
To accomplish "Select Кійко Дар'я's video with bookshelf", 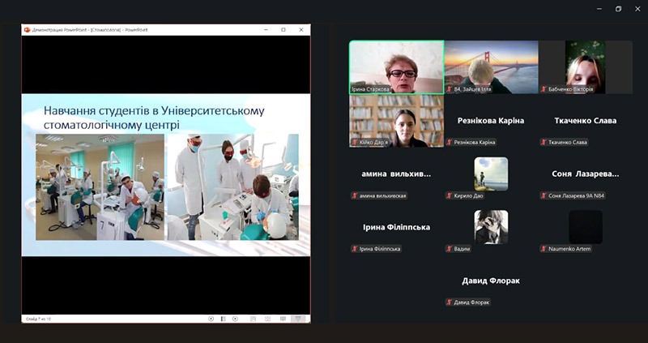I will click(x=396, y=121).
